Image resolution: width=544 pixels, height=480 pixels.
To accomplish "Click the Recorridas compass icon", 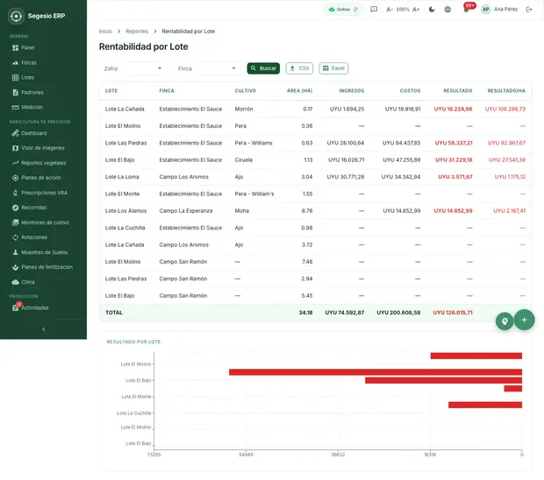I will pyautogui.click(x=15, y=208).
